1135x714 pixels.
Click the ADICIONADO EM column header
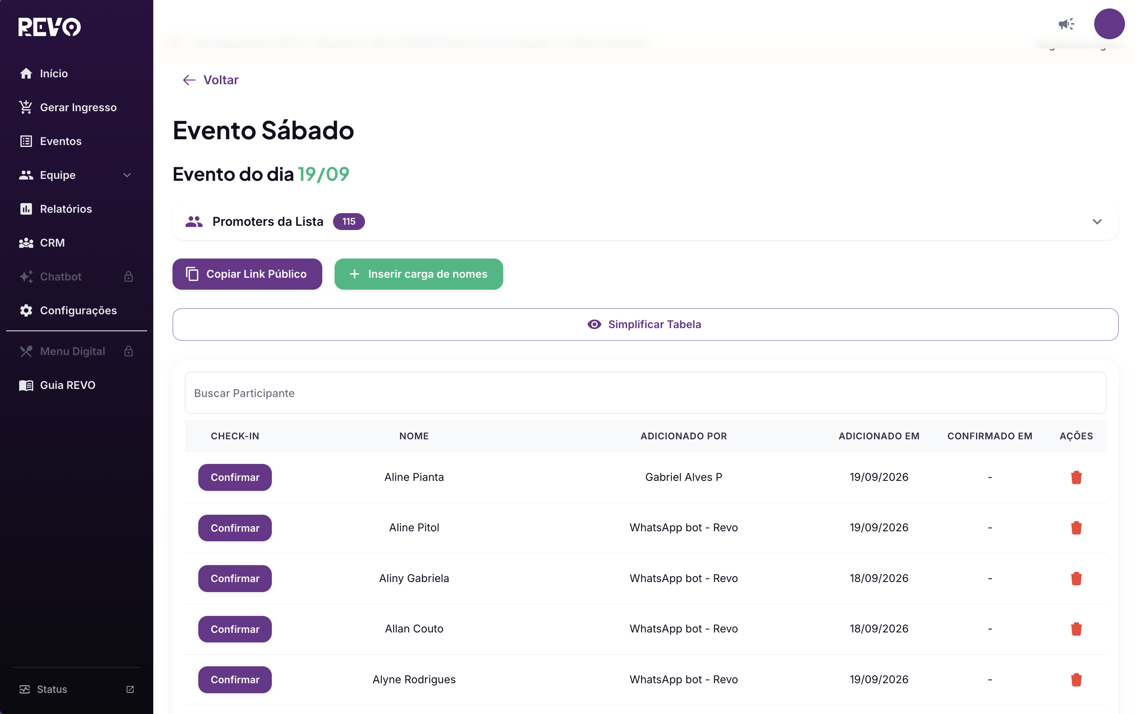(879, 436)
